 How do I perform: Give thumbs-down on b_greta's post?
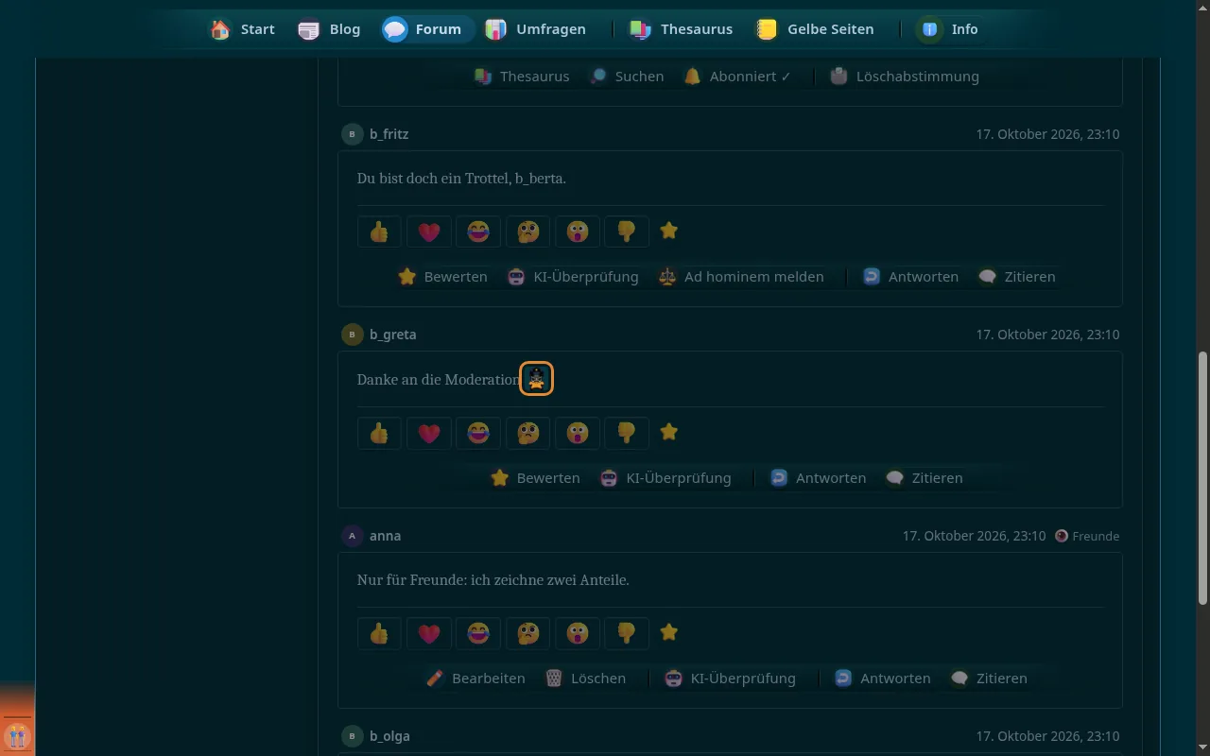pos(626,433)
